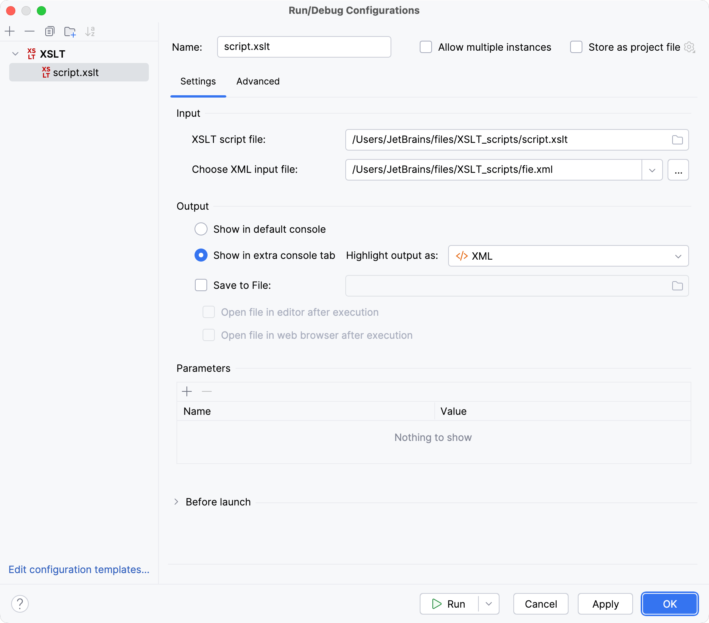
Task: Remove the selected configuration
Action: click(30, 31)
